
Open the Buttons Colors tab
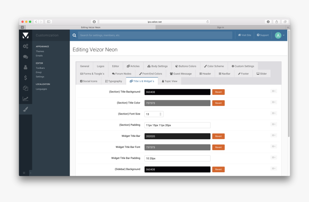click(186, 66)
